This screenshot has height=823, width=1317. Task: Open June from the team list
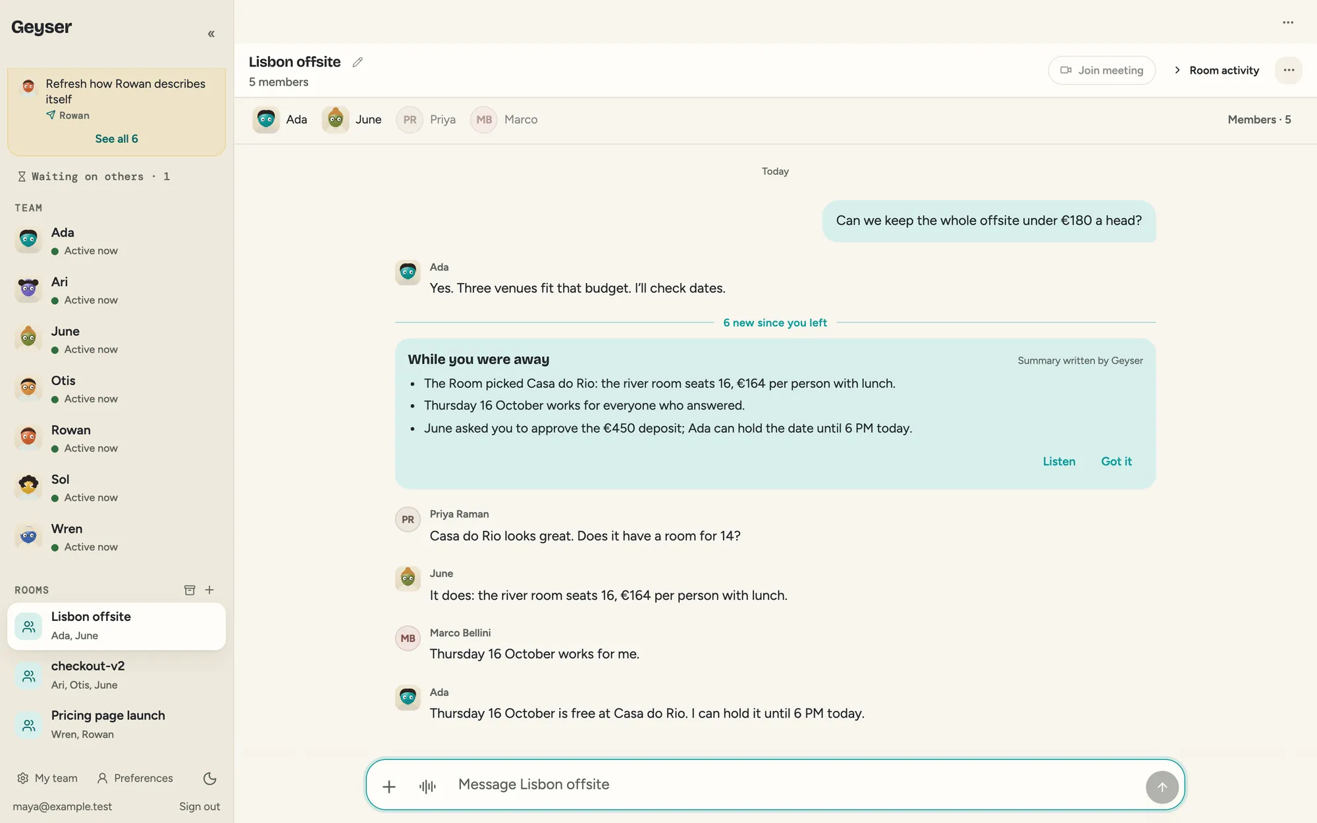coord(117,340)
